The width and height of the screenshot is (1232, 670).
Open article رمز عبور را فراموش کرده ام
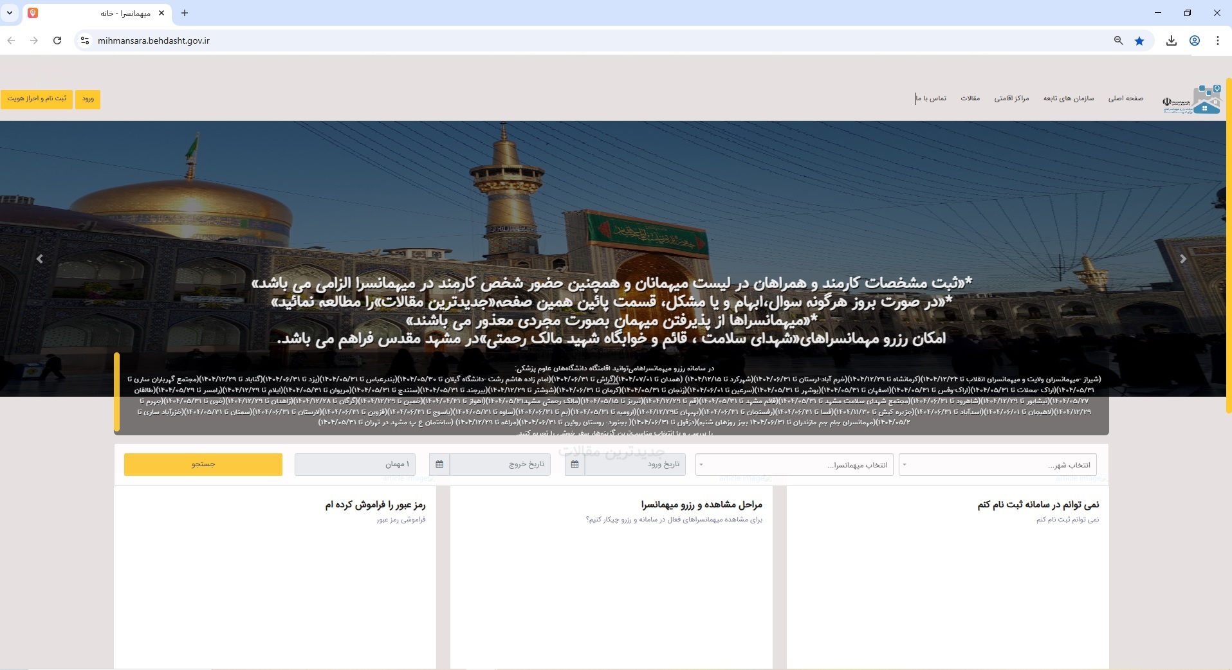pyautogui.click(x=375, y=505)
